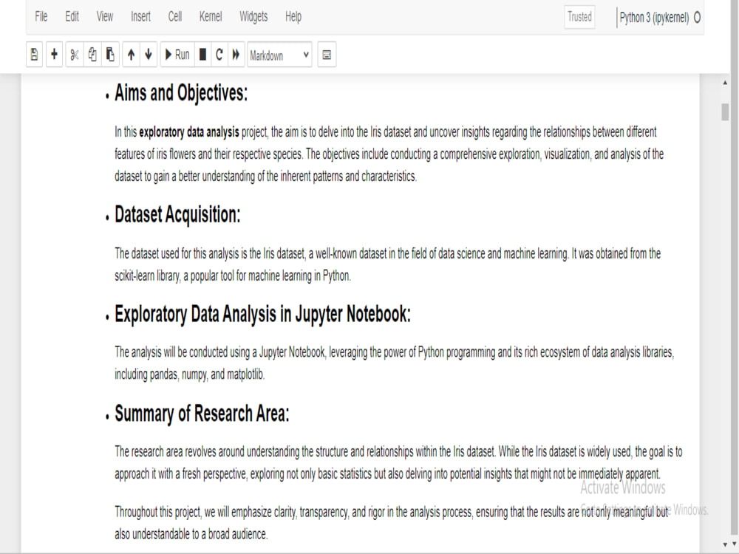Interrupt the kernel with the stop icon
739x554 pixels.
[x=202, y=54]
